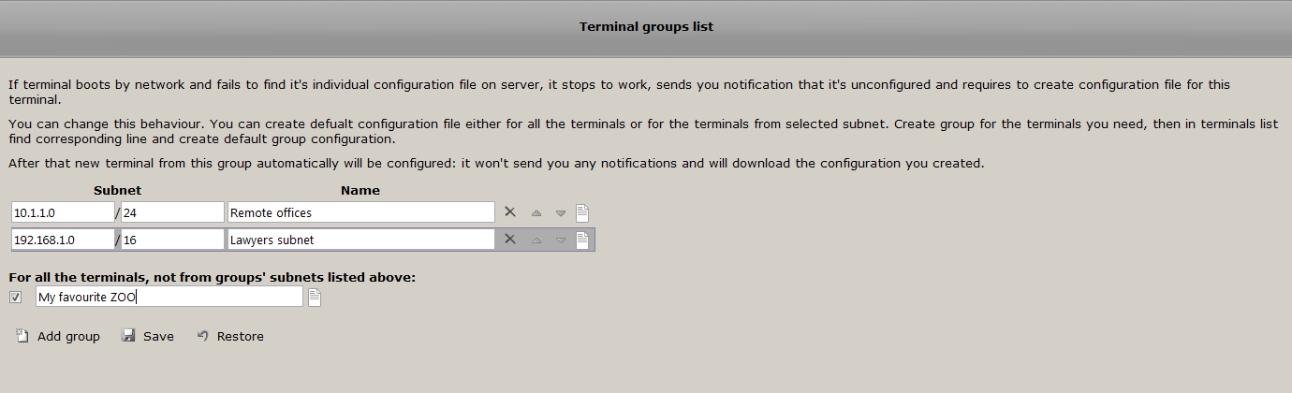The width and height of the screenshot is (1292, 393).
Task: Move Lawyers subnet group down
Action: [x=561, y=240]
